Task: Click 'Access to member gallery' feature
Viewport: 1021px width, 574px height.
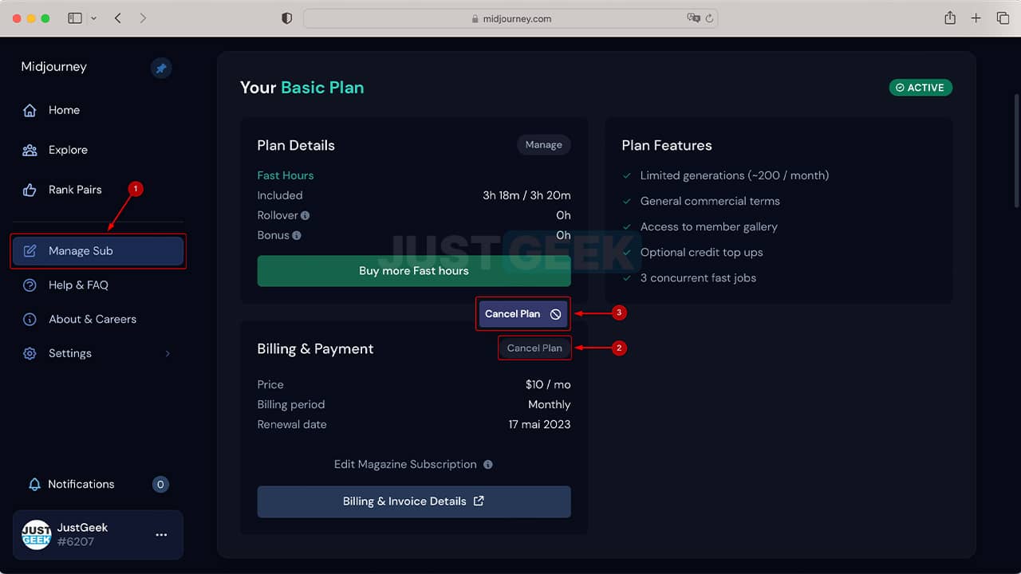Action: 709,226
